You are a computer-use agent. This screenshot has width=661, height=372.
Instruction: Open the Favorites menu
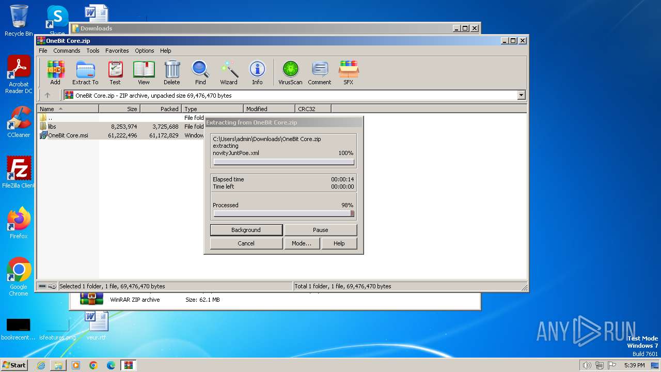tap(117, 51)
